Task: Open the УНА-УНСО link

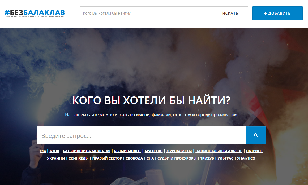Action: (x=246, y=158)
